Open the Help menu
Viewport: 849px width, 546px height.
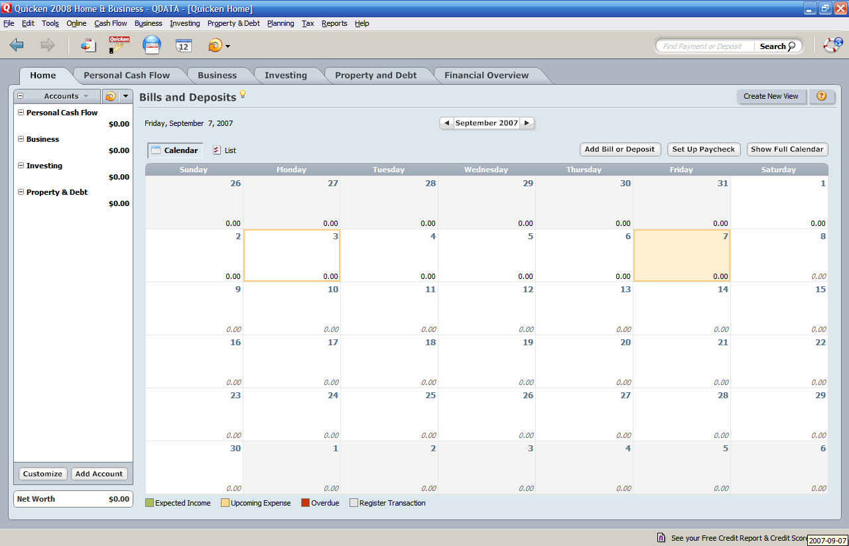point(361,23)
